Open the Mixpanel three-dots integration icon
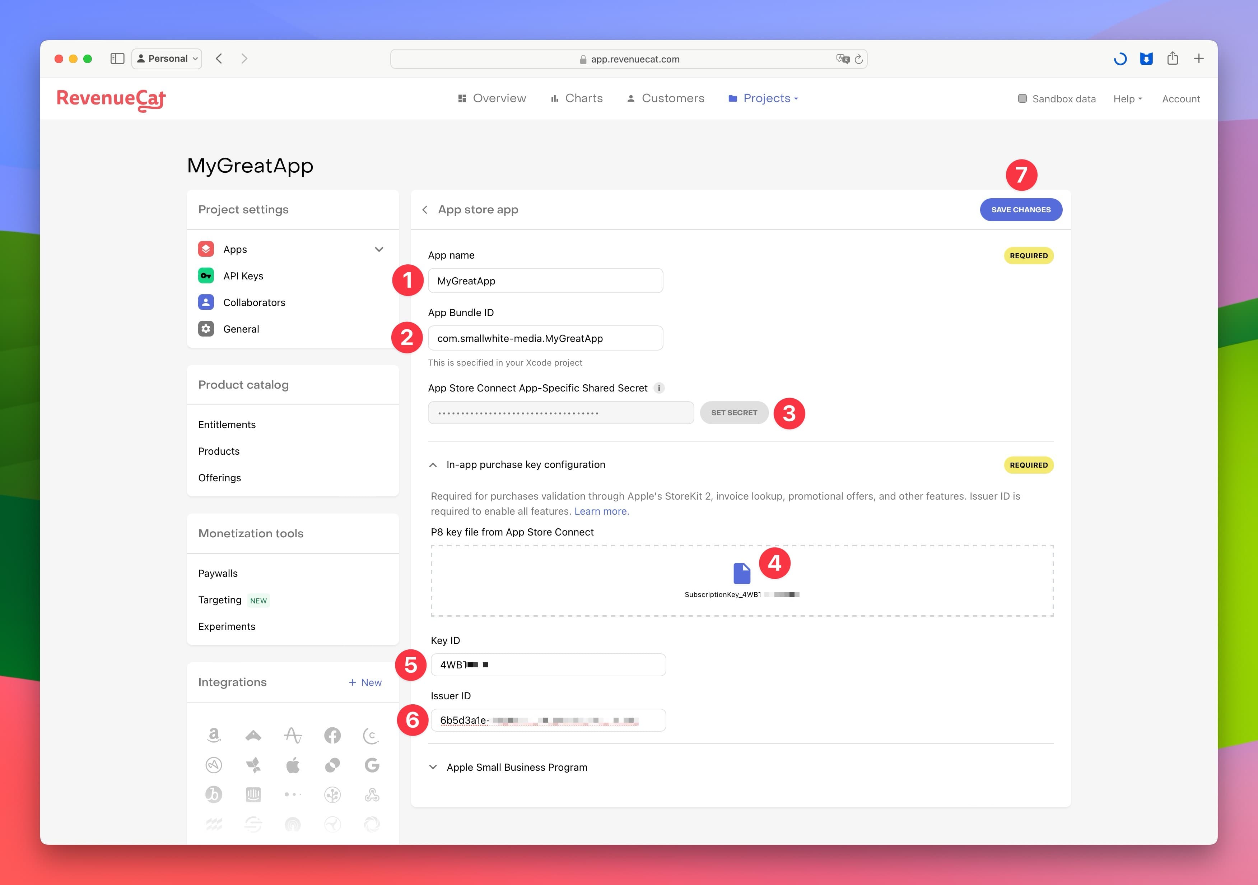 (293, 794)
